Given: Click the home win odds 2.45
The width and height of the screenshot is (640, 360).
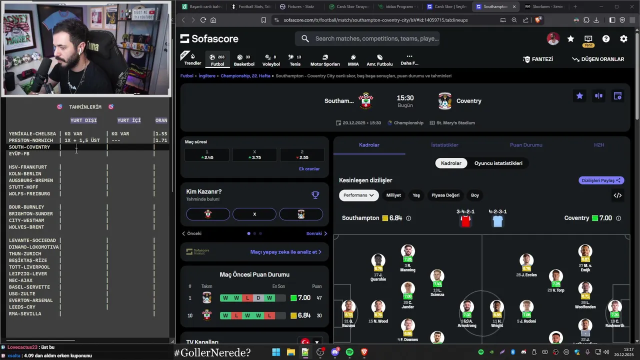Looking at the screenshot, I should click(x=207, y=155).
